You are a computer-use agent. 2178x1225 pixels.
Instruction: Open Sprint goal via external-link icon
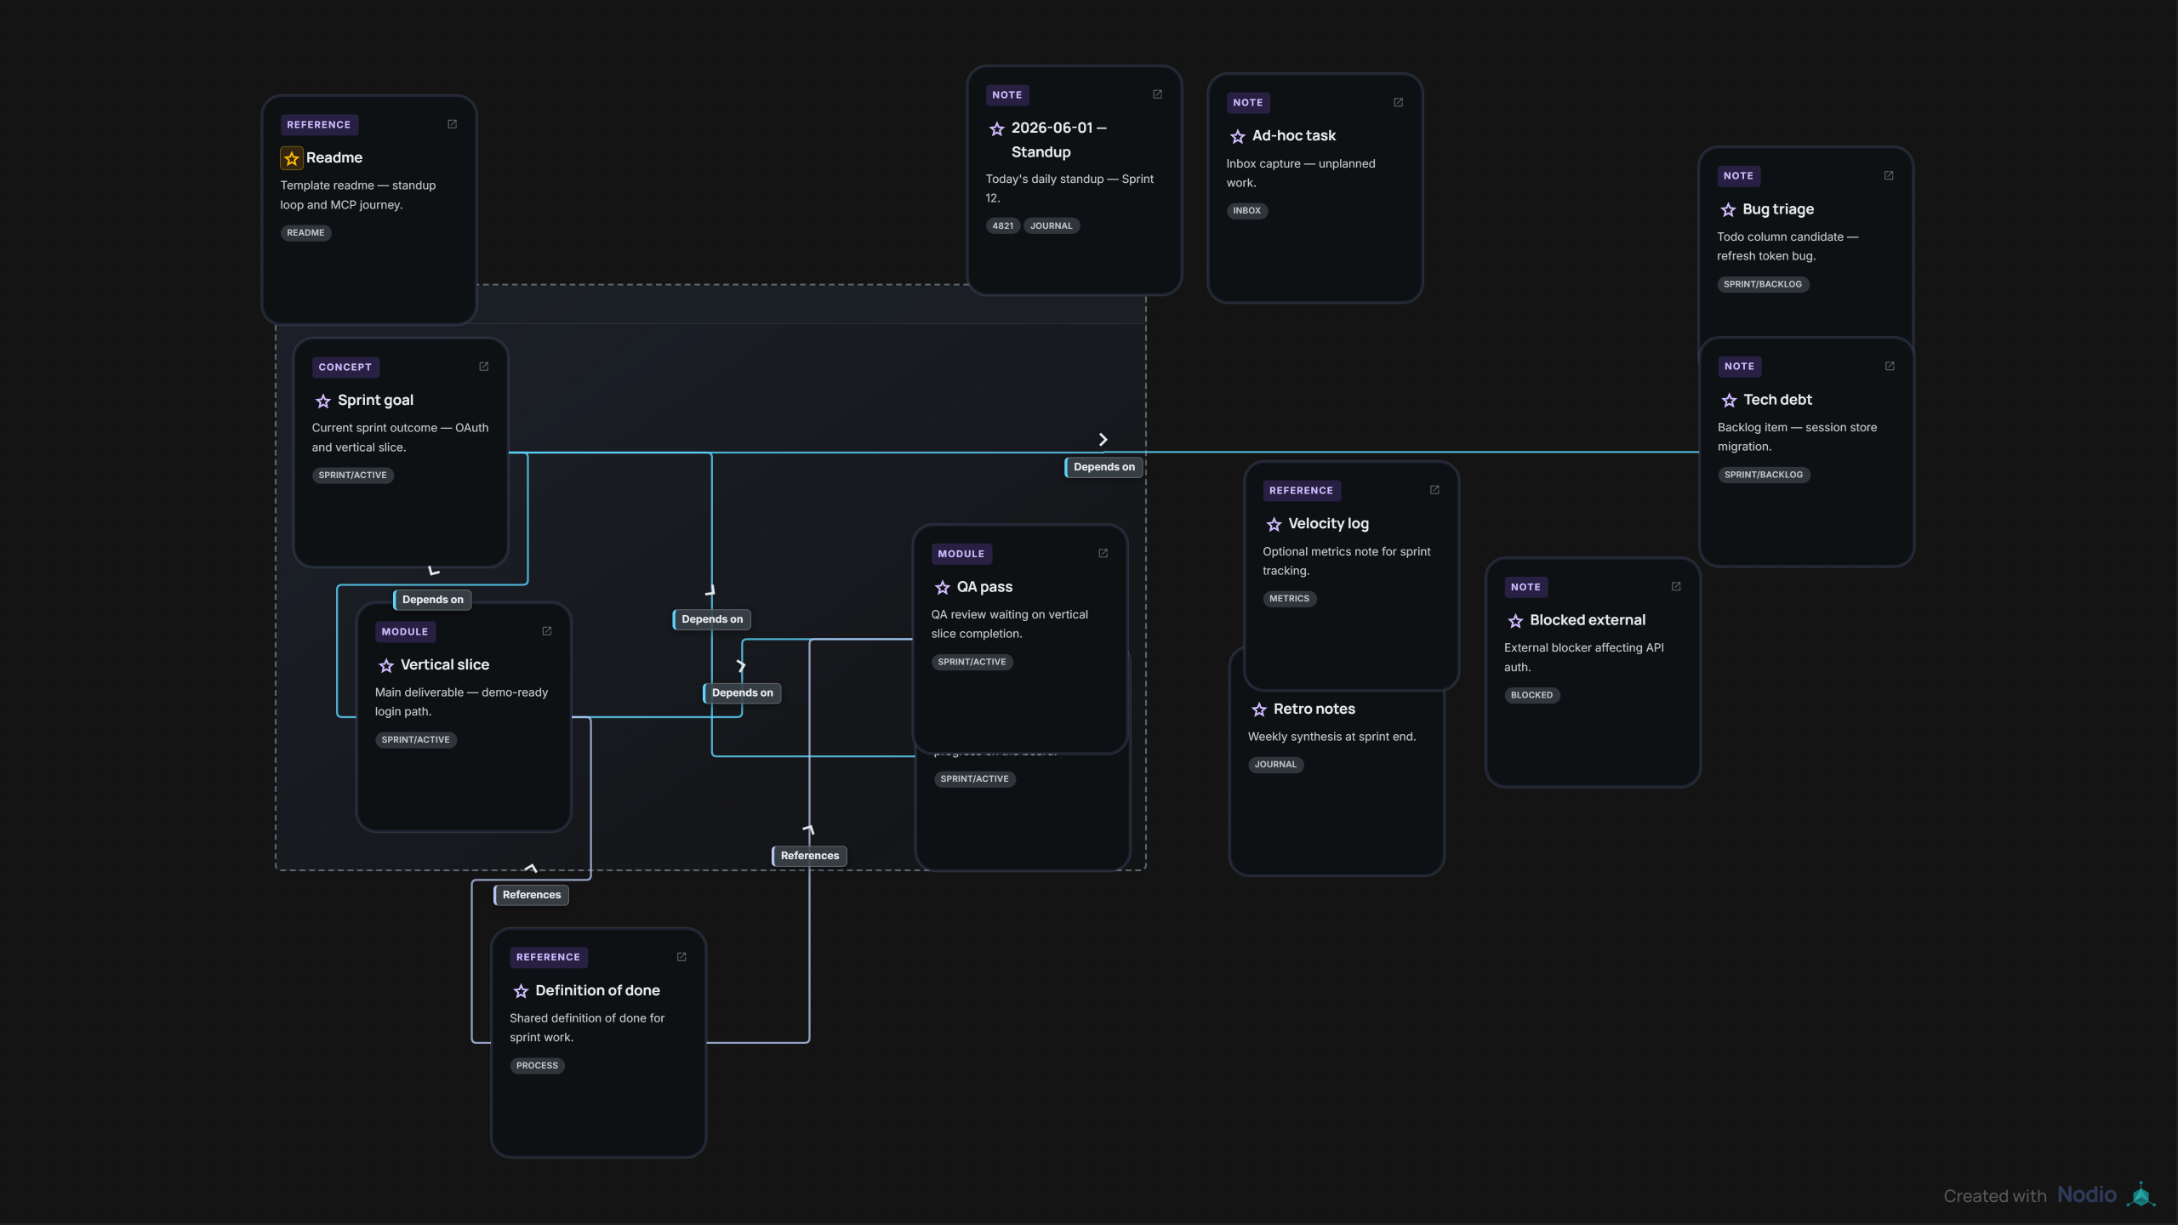tap(484, 367)
